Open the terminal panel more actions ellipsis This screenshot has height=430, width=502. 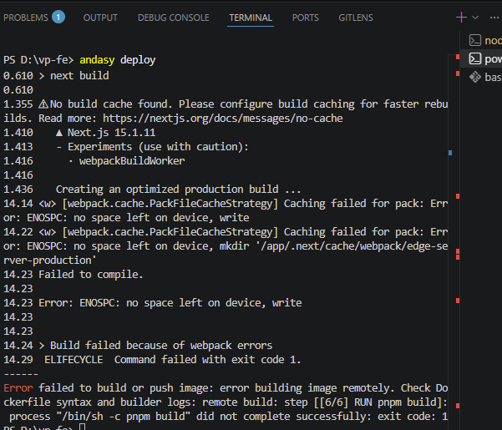click(493, 17)
